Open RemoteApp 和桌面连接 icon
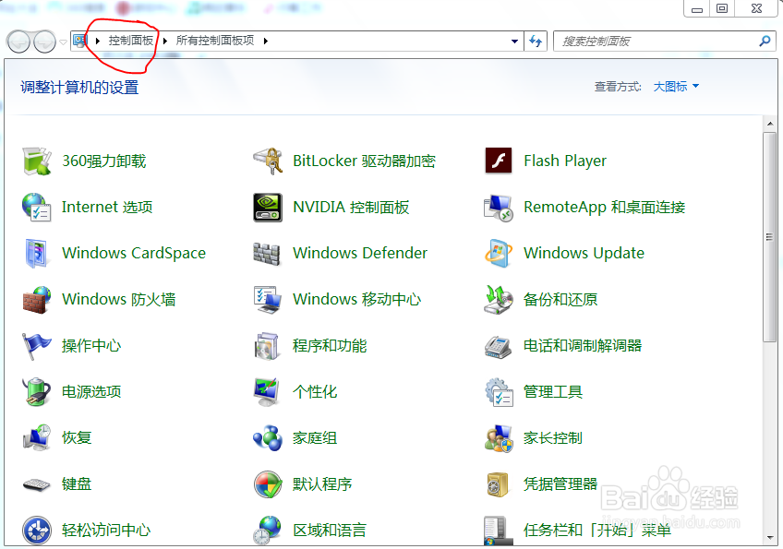 point(499,207)
